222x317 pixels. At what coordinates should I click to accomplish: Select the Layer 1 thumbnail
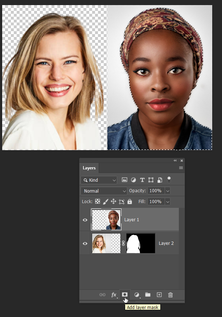point(106,219)
